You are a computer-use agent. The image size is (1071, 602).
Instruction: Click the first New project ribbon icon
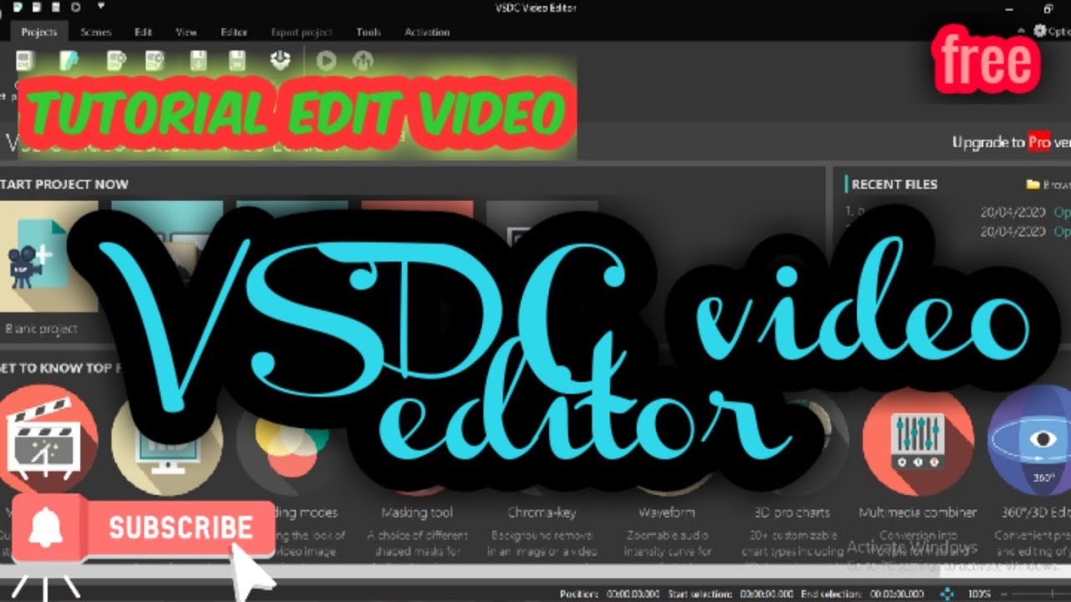[x=24, y=60]
